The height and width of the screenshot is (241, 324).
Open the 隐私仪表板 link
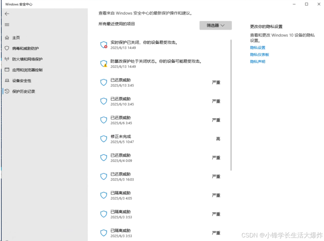click(x=260, y=55)
